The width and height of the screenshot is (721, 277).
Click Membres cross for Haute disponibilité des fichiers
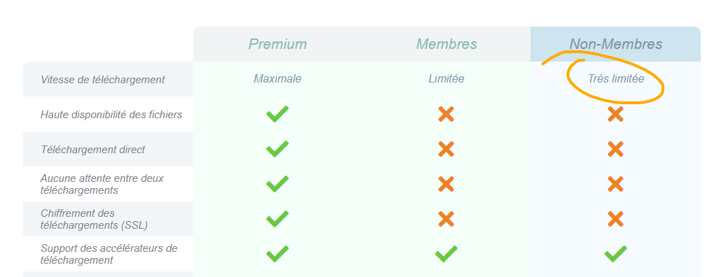pyautogui.click(x=446, y=114)
